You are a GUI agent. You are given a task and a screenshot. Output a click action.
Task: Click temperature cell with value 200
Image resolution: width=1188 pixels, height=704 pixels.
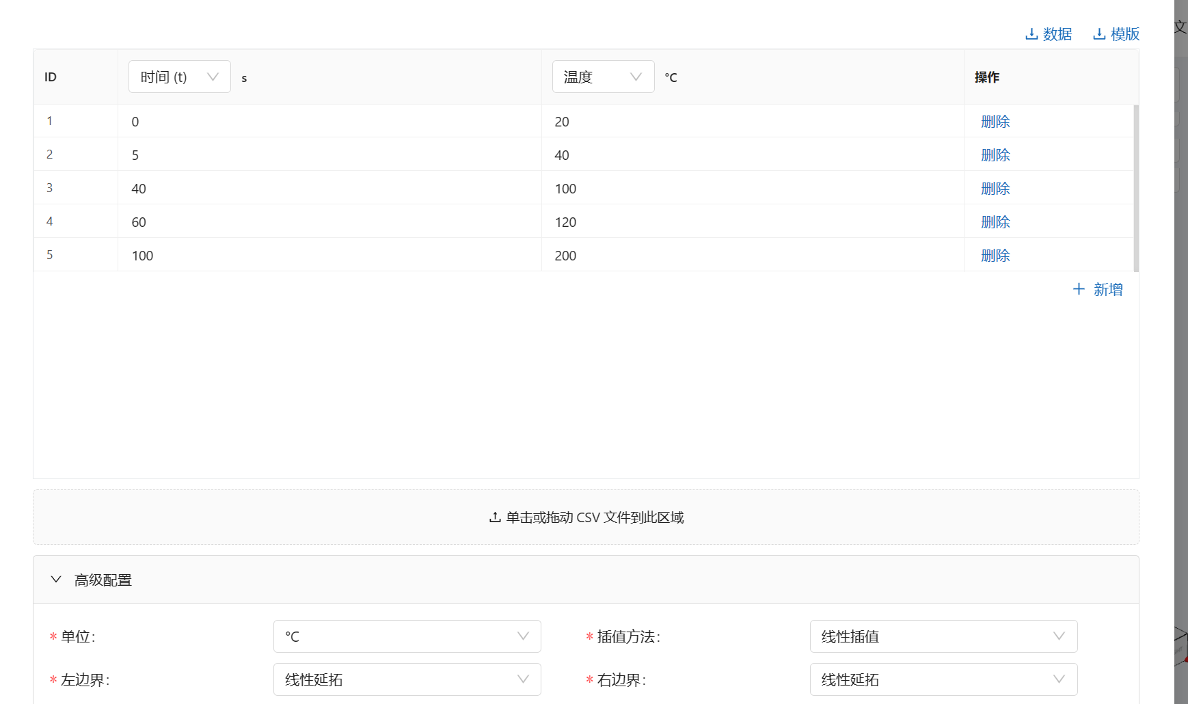[x=753, y=255]
